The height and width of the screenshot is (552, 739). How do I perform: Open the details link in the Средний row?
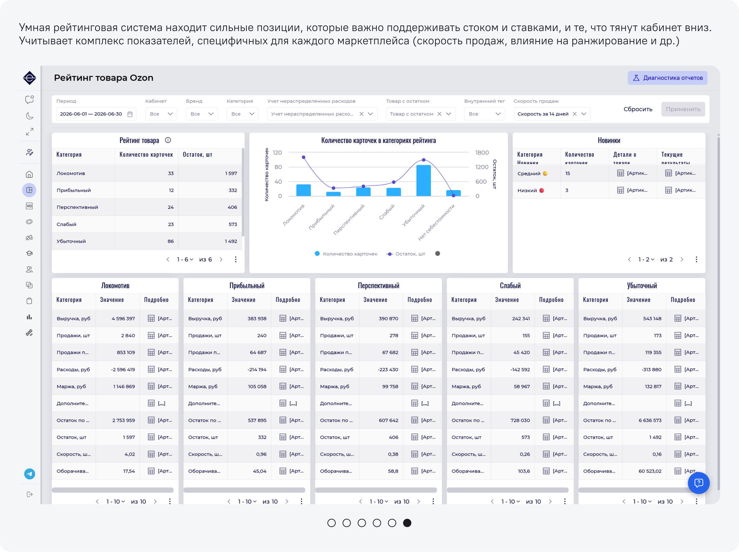(x=632, y=173)
